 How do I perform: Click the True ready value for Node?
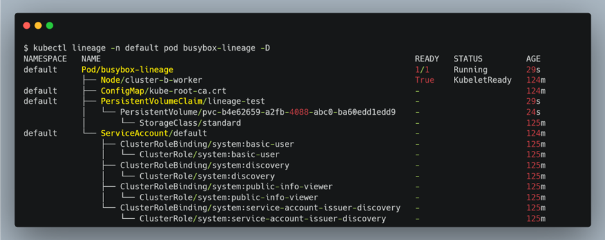coord(424,80)
